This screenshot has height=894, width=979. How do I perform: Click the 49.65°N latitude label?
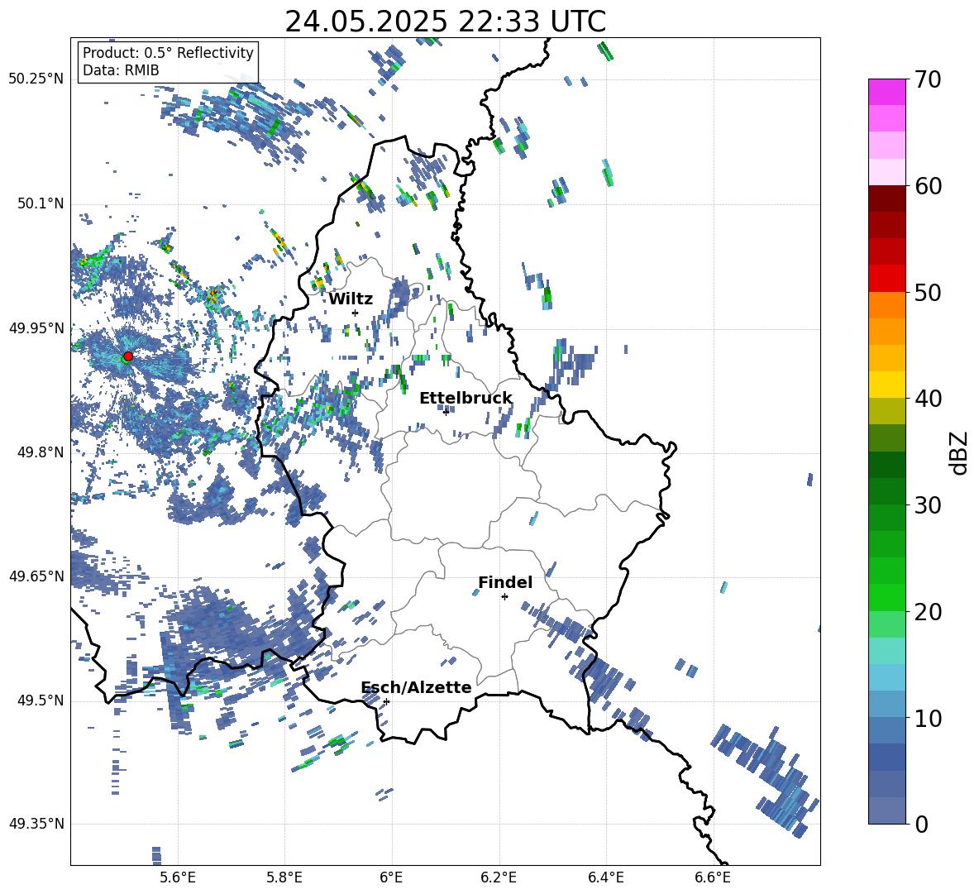coord(36,576)
